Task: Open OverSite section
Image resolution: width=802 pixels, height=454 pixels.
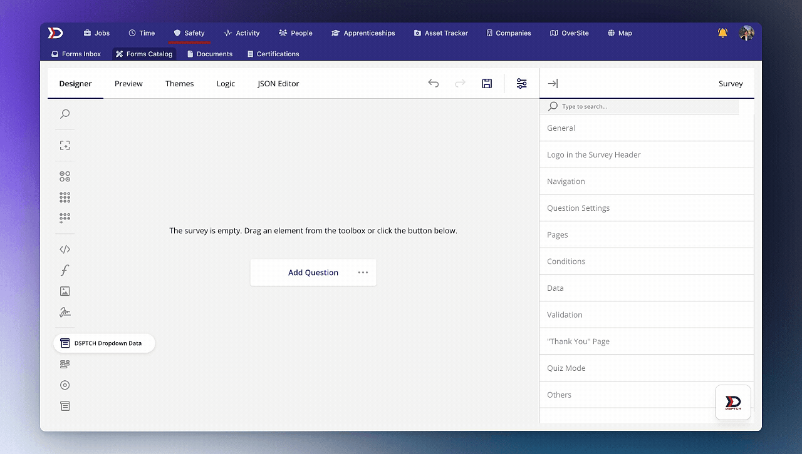Action: point(570,33)
